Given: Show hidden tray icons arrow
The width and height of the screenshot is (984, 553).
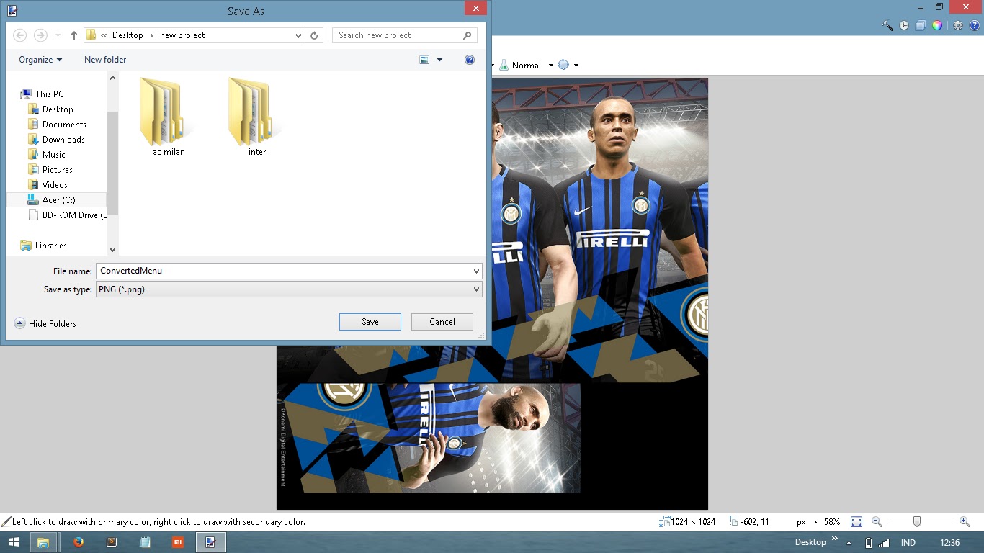Looking at the screenshot, I should (x=849, y=543).
